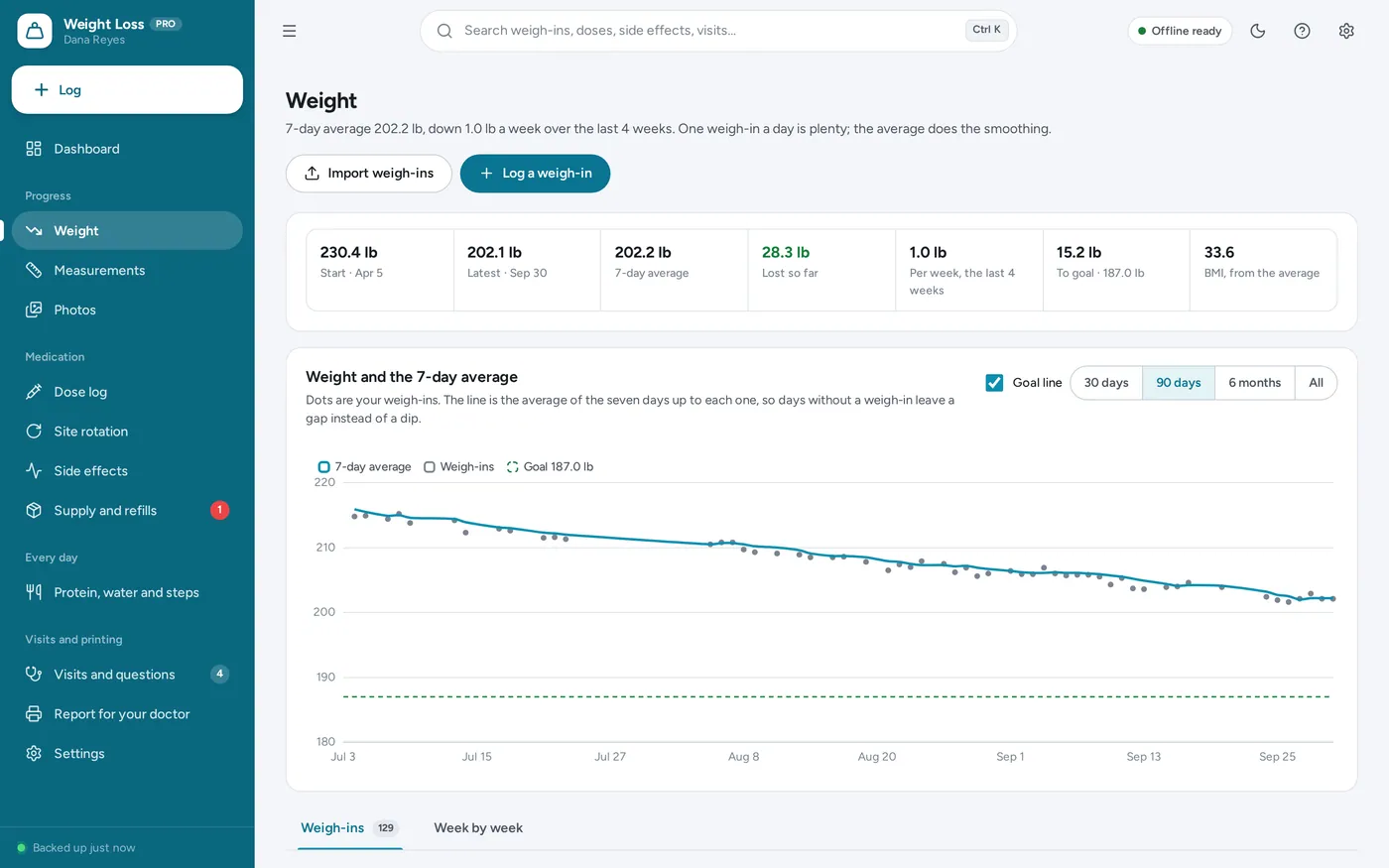Click the 15.2 lb To goal card
This screenshot has height=868, width=1389.
click(x=1116, y=271)
